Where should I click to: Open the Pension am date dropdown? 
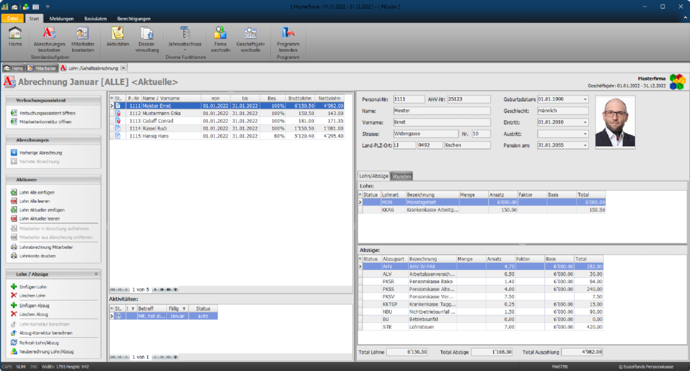coord(584,145)
